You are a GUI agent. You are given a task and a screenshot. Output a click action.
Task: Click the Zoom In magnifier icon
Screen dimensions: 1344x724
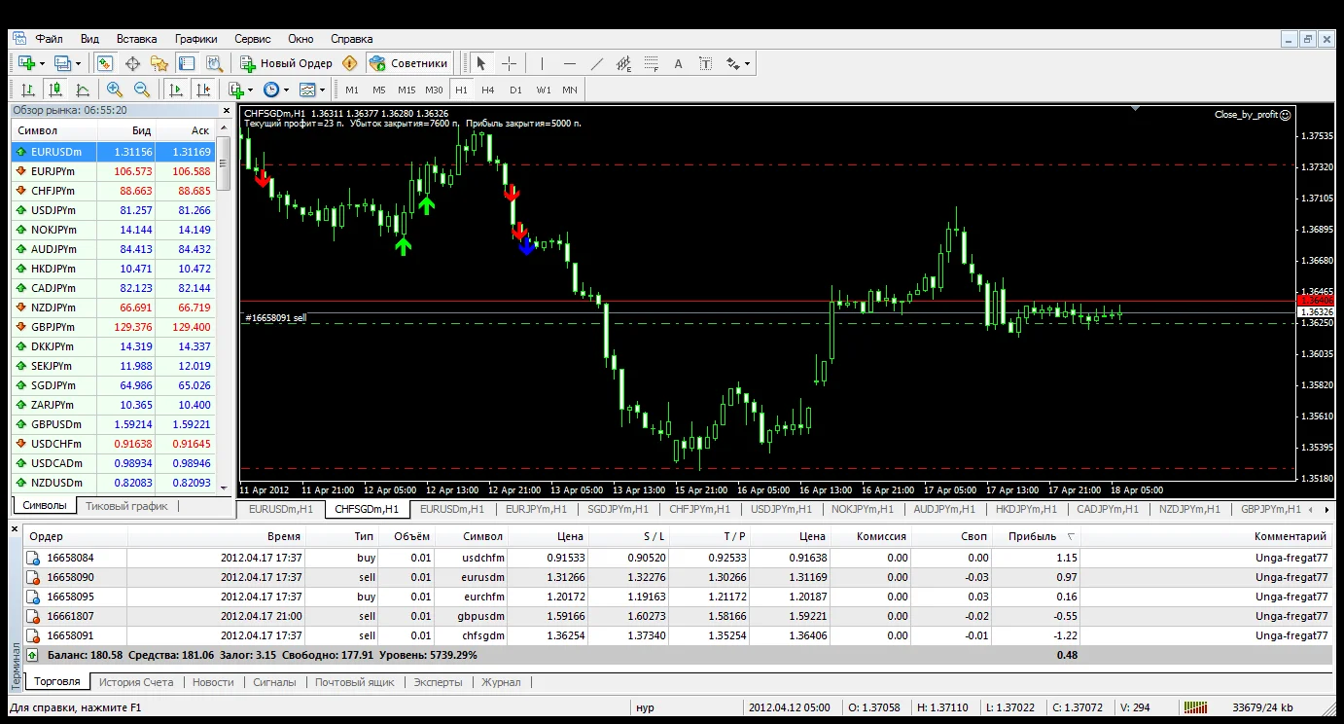click(115, 90)
